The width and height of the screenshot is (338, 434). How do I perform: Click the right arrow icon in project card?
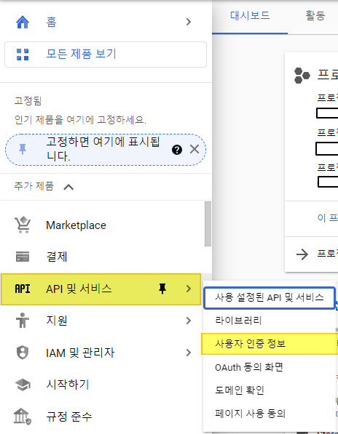click(x=302, y=254)
